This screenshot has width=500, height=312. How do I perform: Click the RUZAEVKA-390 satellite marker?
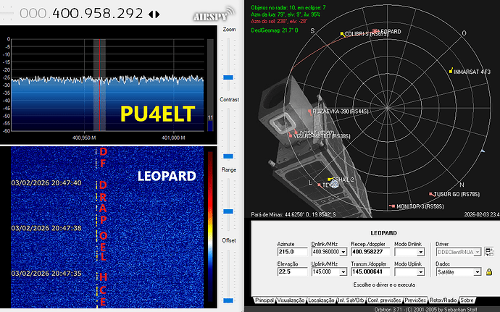311,111
